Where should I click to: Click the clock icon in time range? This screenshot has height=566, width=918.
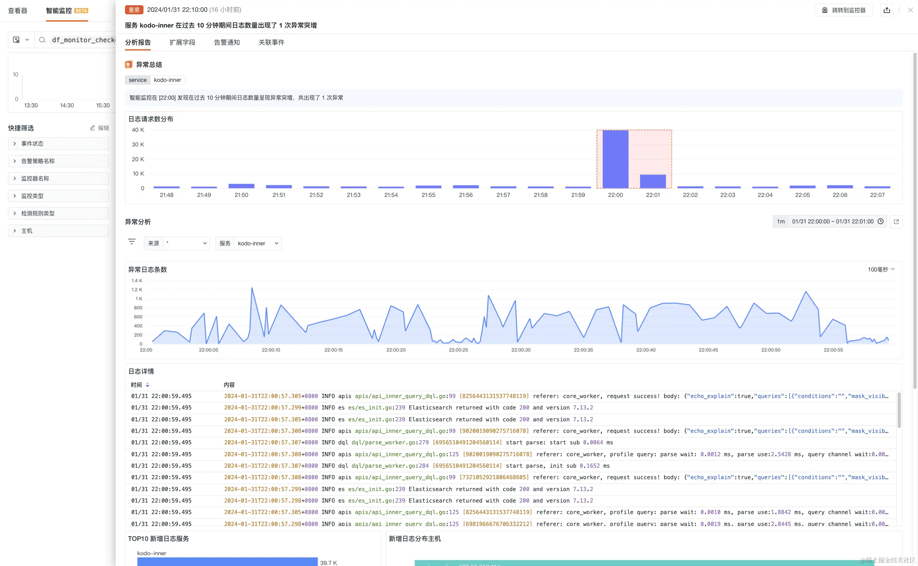coord(881,222)
